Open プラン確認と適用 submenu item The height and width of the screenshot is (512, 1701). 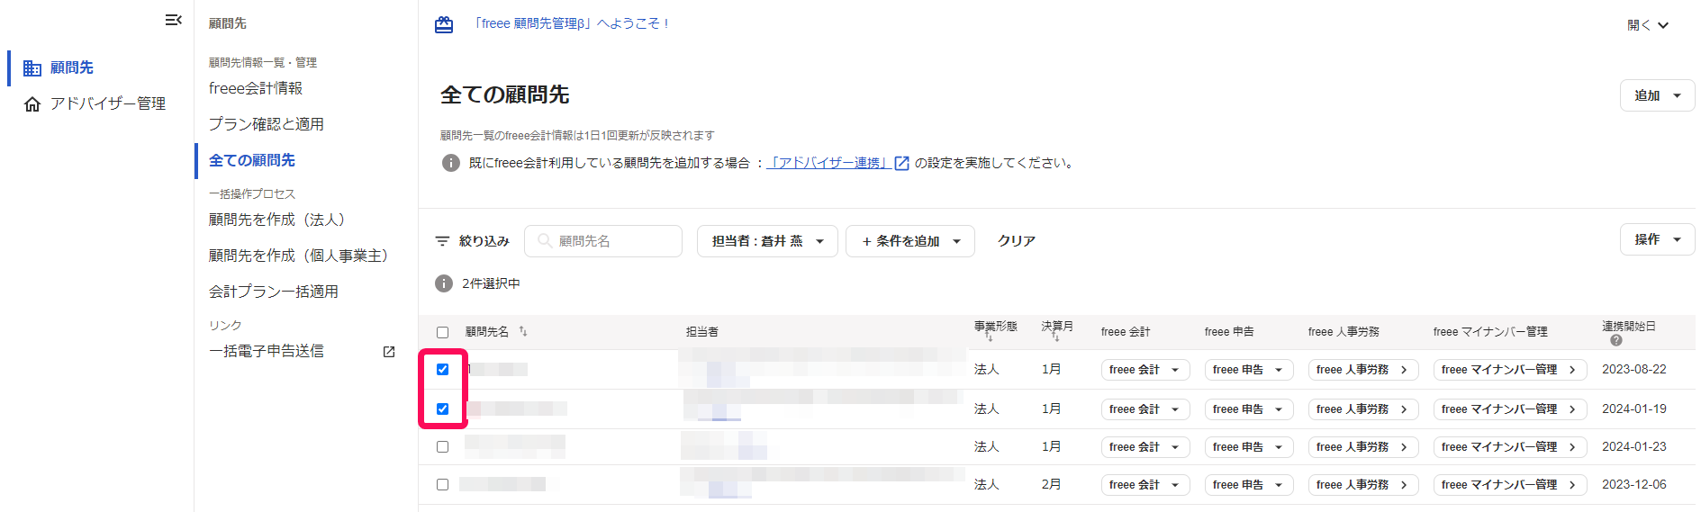(x=267, y=124)
